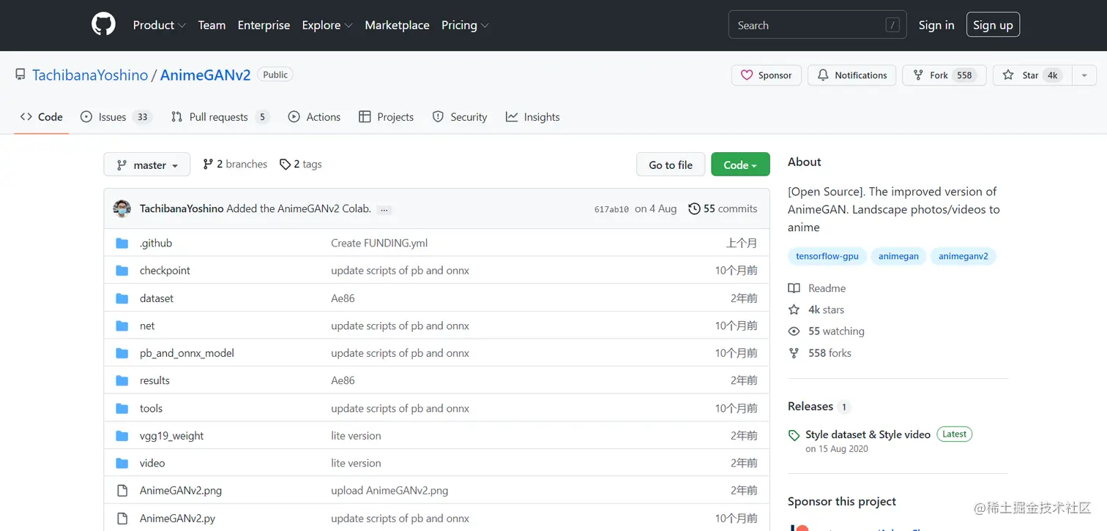Click the pb_and_onnx_model folder icon

click(x=122, y=353)
